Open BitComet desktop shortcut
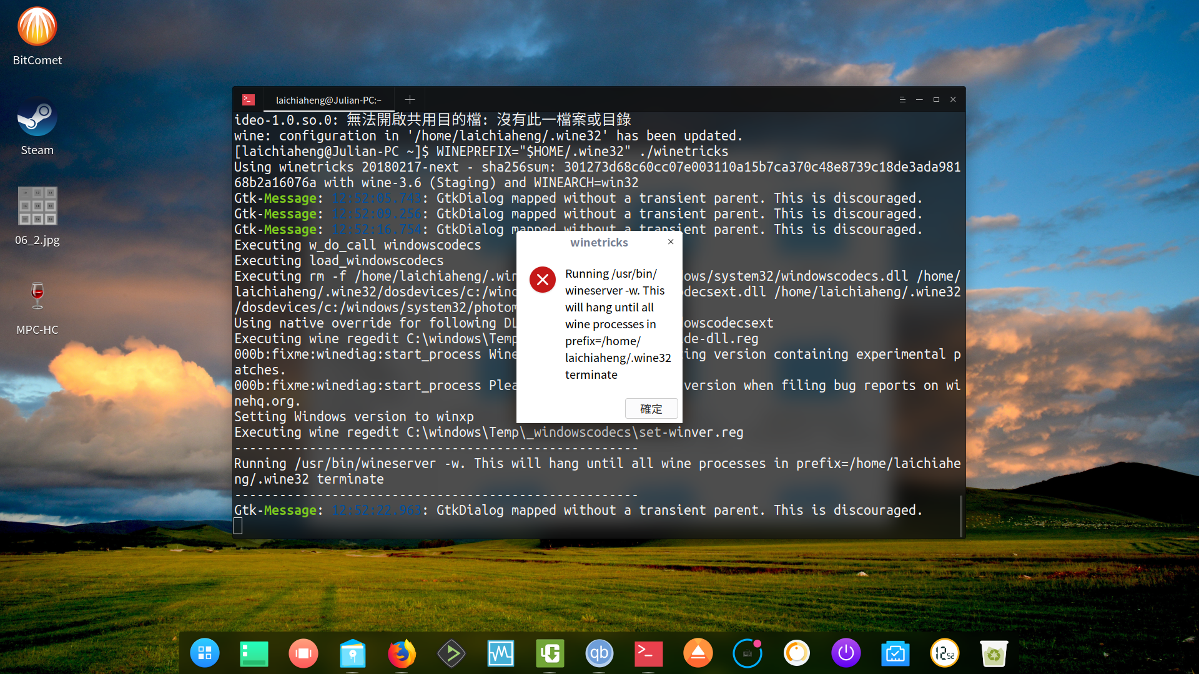The height and width of the screenshot is (674, 1199). coord(37,36)
